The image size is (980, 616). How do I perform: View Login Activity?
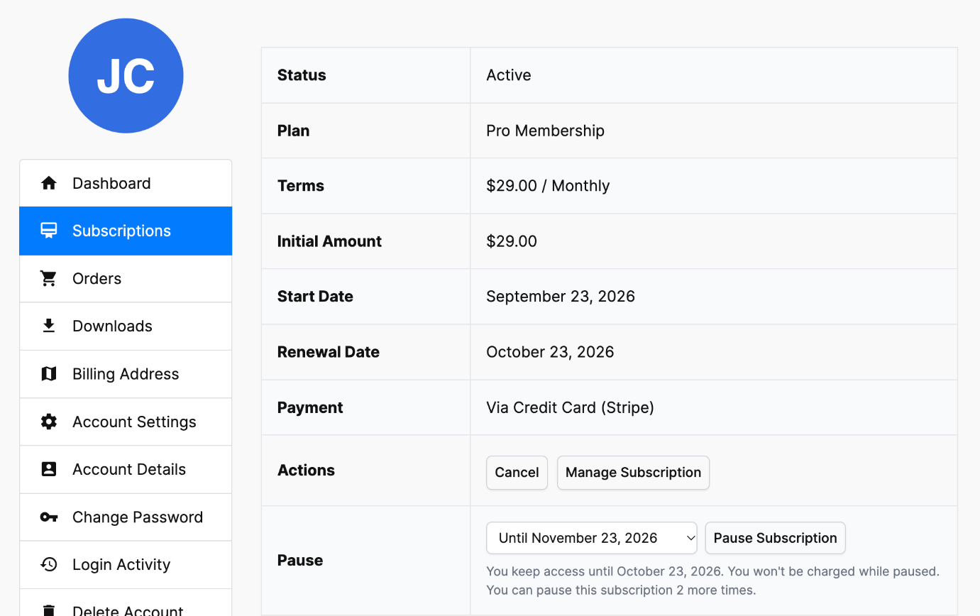click(126, 564)
